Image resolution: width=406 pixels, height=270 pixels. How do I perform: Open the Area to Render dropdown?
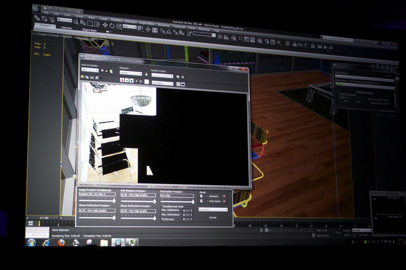click(x=90, y=70)
